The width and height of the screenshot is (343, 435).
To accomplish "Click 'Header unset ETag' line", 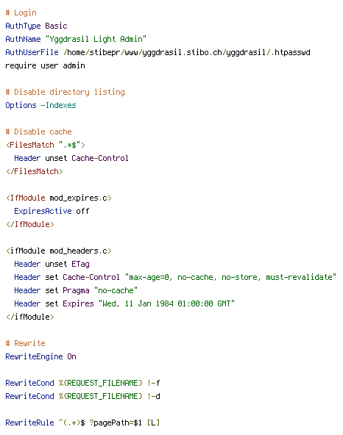I will point(52,264).
